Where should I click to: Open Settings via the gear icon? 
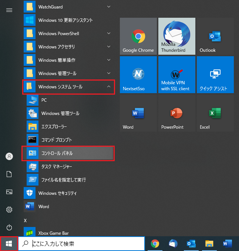9,210
